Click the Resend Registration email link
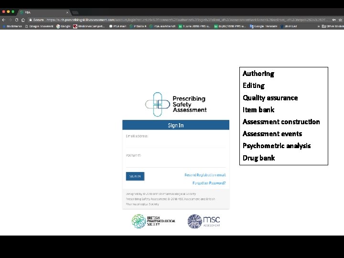This screenshot has height=258, width=344. click(x=205, y=175)
